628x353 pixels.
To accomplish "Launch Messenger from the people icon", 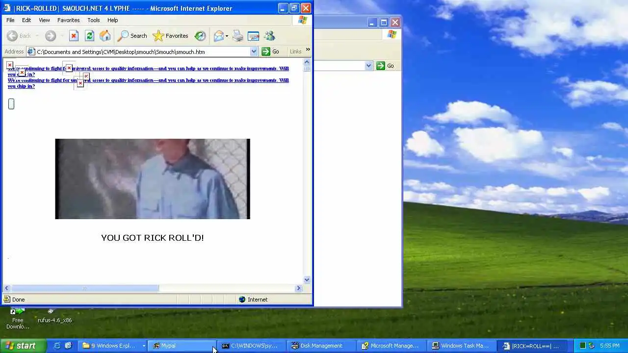I will (269, 36).
